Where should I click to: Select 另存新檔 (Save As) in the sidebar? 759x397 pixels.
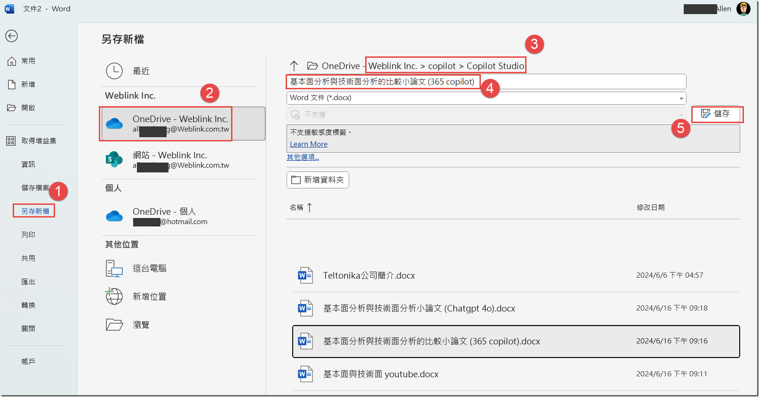(35, 211)
